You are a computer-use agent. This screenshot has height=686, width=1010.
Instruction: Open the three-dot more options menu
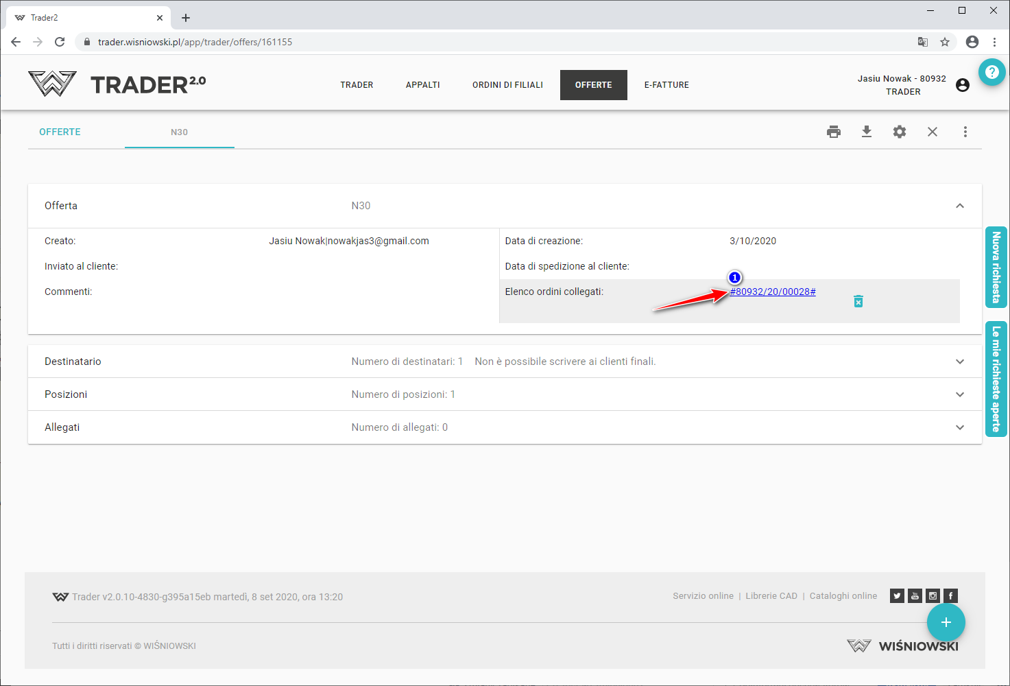(x=965, y=132)
